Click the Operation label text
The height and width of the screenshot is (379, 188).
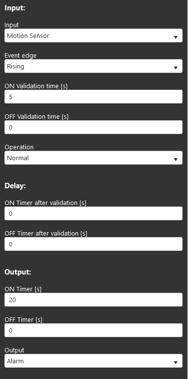click(19, 147)
